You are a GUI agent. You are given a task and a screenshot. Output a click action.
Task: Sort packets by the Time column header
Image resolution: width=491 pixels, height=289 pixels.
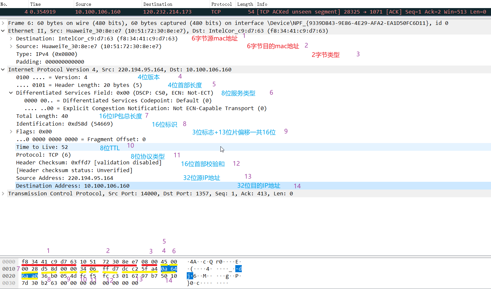tap(36, 4)
